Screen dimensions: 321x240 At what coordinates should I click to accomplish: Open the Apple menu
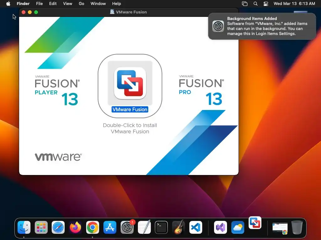8,3
